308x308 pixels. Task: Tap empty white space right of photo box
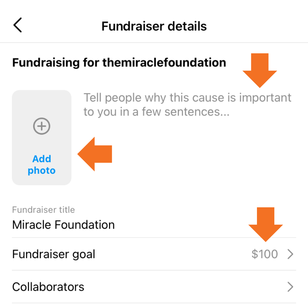pos(185,160)
